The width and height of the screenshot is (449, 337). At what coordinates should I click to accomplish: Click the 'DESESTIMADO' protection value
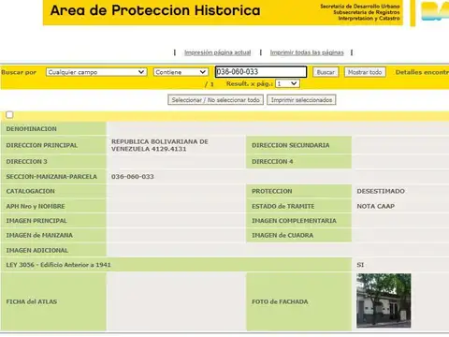[x=381, y=191]
